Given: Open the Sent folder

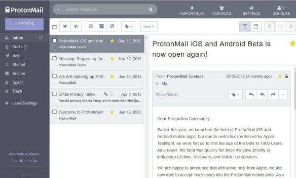Looking at the screenshot, I should (16, 56).
